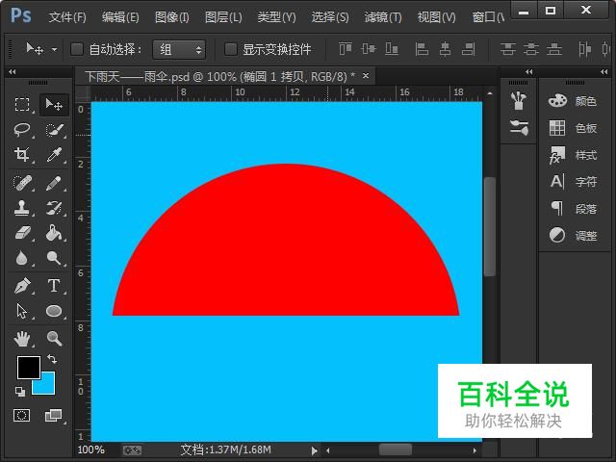
Task: Select the Eyedropper tool
Action: pyautogui.click(x=54, y=155)
